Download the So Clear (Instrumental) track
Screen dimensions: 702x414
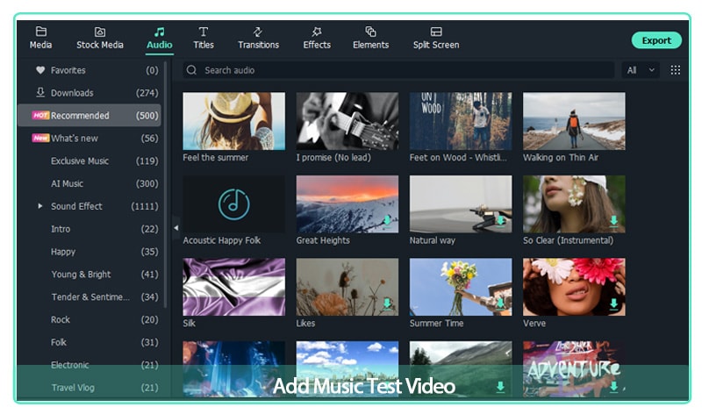click(613, 221)
